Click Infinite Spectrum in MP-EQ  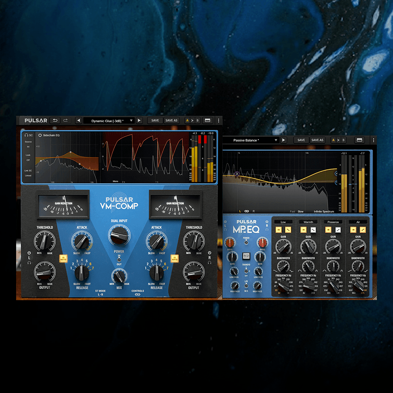324,211
